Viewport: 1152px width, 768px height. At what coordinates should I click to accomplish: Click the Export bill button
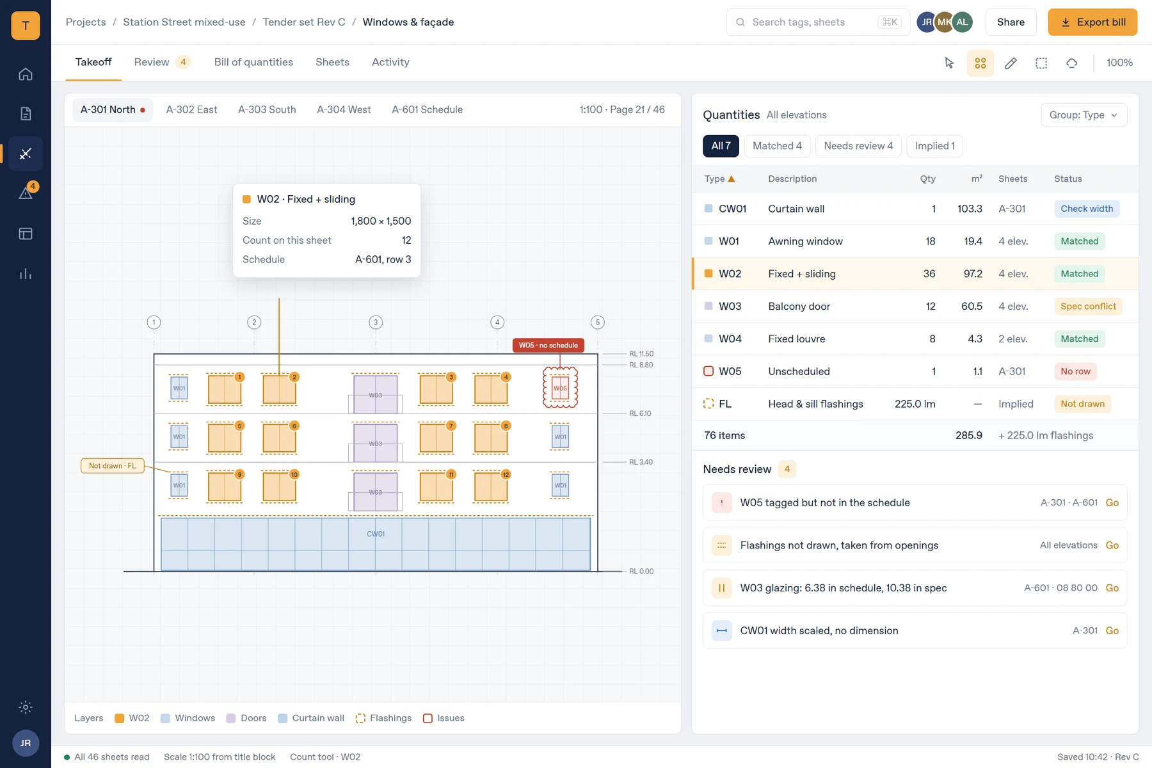pyautogui.click(x=1092, y=22)
